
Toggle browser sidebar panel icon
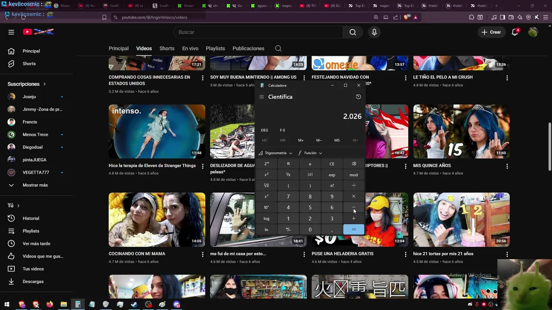tap(502, 17)
